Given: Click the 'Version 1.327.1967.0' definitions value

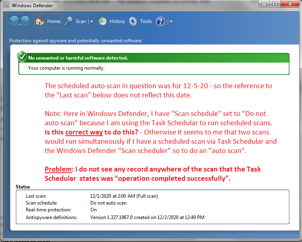Looking at the screenshot, I should coord(147,217).
